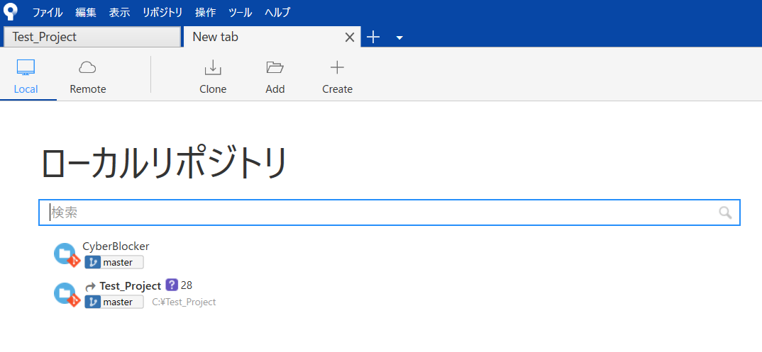Add a new tab with plus button
Image resolution: width=762 pixels, height=352 pixels.
point(373,38)
